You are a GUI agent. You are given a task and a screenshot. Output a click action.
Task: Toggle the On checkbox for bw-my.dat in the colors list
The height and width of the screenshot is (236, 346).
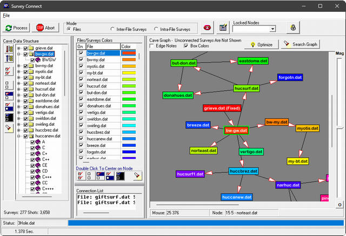(x=81, y=59)
